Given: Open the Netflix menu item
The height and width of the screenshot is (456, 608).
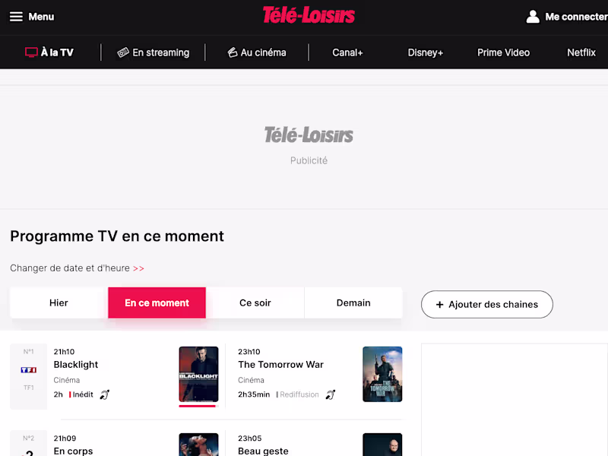Looking at the screenshot, I should point(581,52).
